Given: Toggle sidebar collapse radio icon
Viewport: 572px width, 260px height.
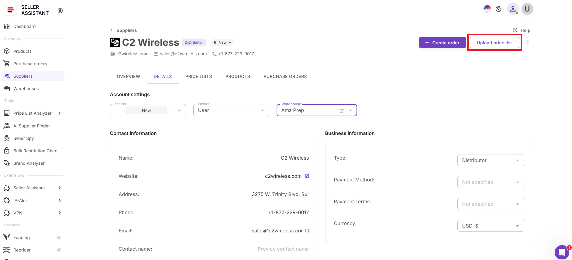Looking at the screenshot, I should pos(60,11).
